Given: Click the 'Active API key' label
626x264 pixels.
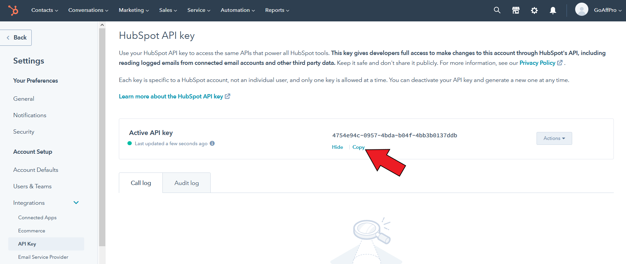Looking at the screenshot, I should [151, 133].
